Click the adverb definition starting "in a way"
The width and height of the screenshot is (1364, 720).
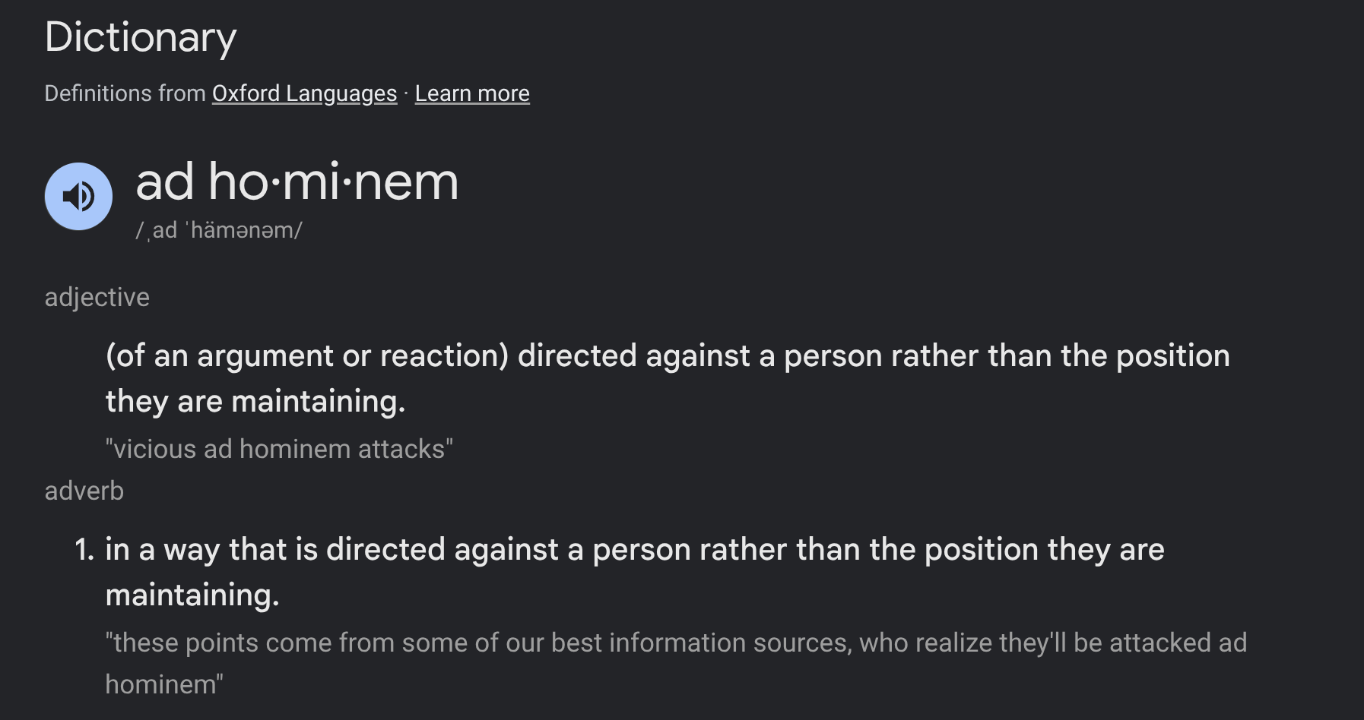tap(635, 572)
